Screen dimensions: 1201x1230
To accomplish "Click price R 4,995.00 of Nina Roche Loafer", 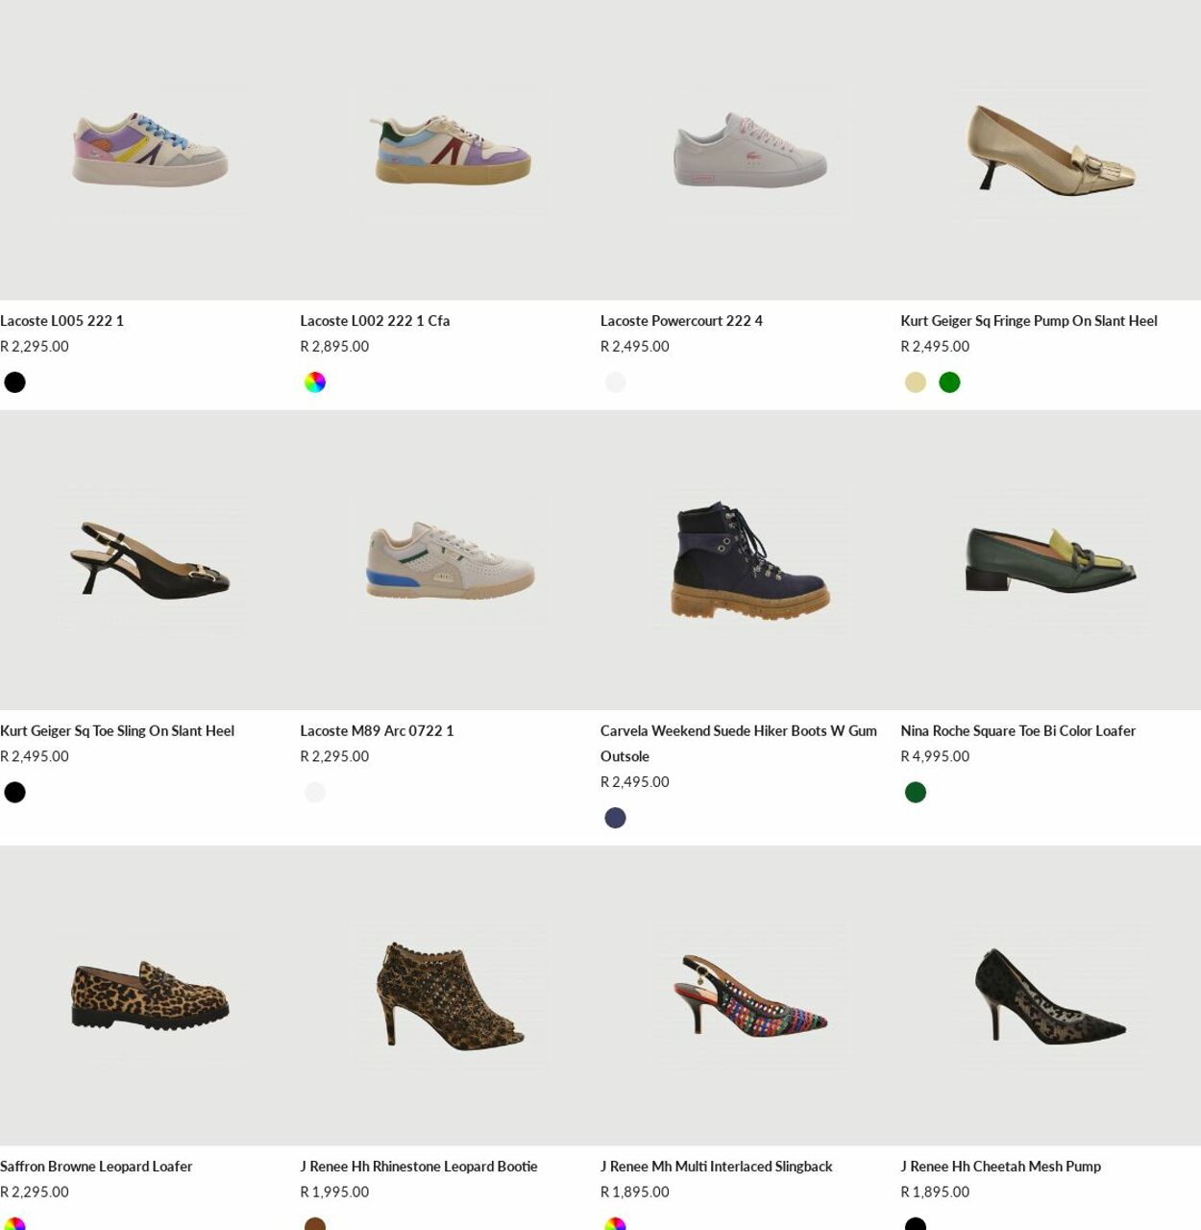I will (x=935, y=757).
